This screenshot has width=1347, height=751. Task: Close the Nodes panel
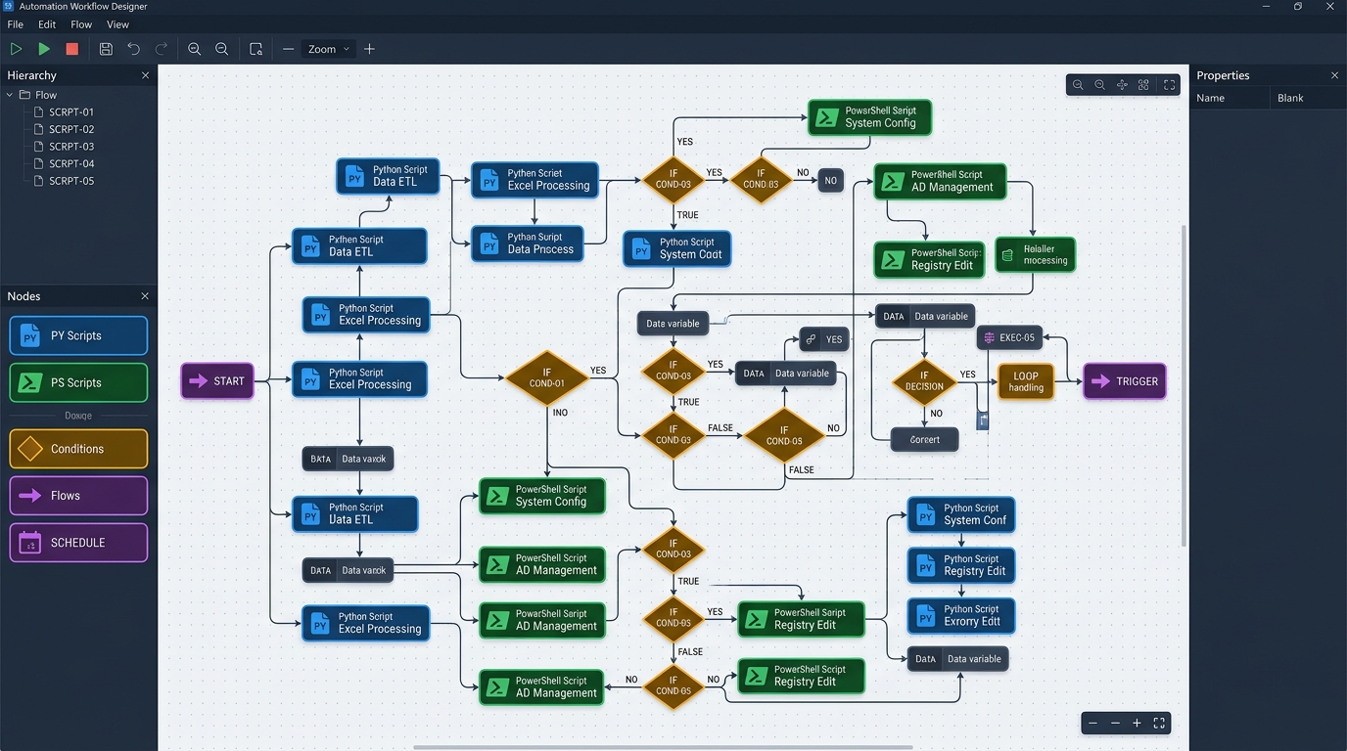click(145, 296)
